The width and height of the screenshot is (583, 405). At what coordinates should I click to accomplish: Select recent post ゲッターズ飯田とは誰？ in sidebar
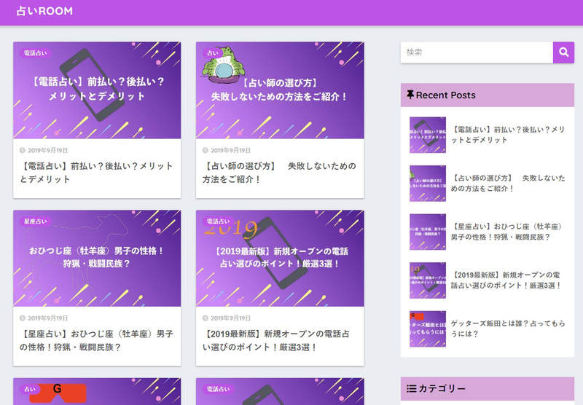click(509, 329)
